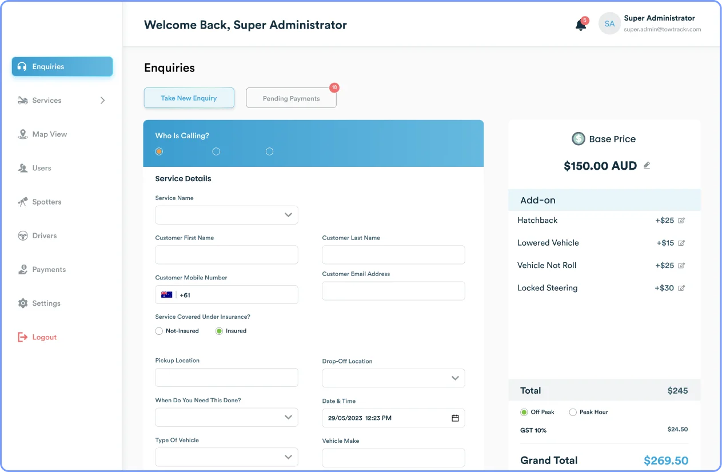Open the Drivers sidebar section
Image resolution: width=722 pixels, height=472 pixels.
45,235
